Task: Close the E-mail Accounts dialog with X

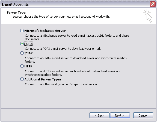Action: point(153,4)
